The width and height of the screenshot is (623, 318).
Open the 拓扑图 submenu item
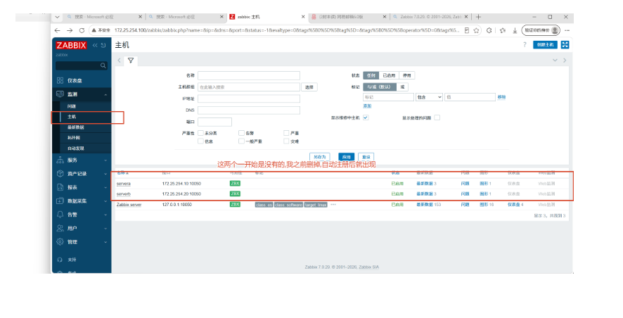[x=74, y=137]
